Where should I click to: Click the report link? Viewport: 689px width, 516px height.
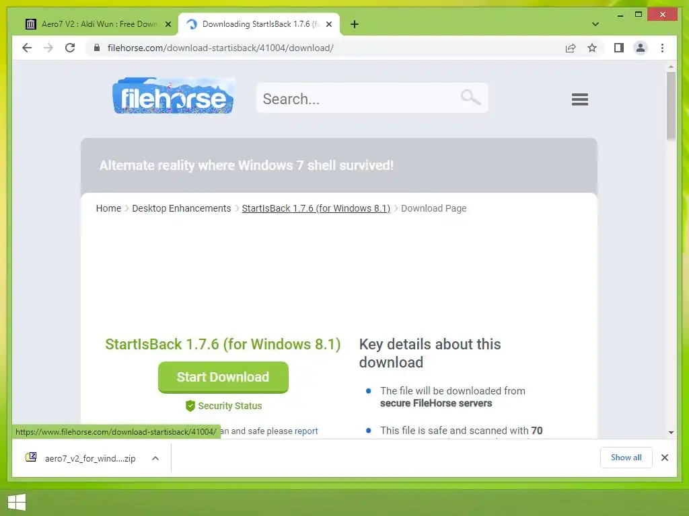(306, 431)
